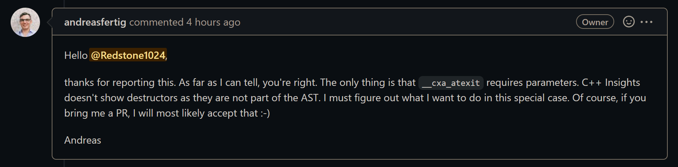Open the @Redstone1024 mention link

(x=128, y=55)
